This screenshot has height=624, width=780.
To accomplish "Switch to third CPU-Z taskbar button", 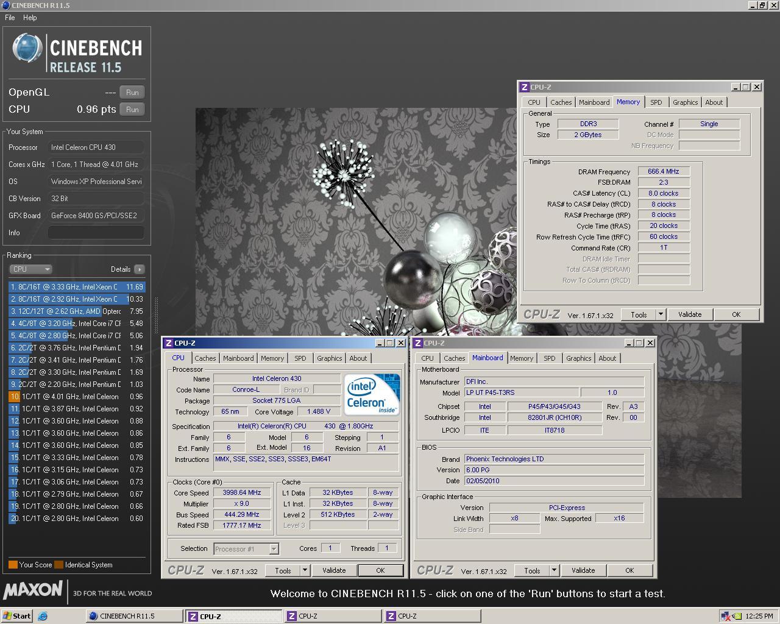I will (x=432, y=616).
